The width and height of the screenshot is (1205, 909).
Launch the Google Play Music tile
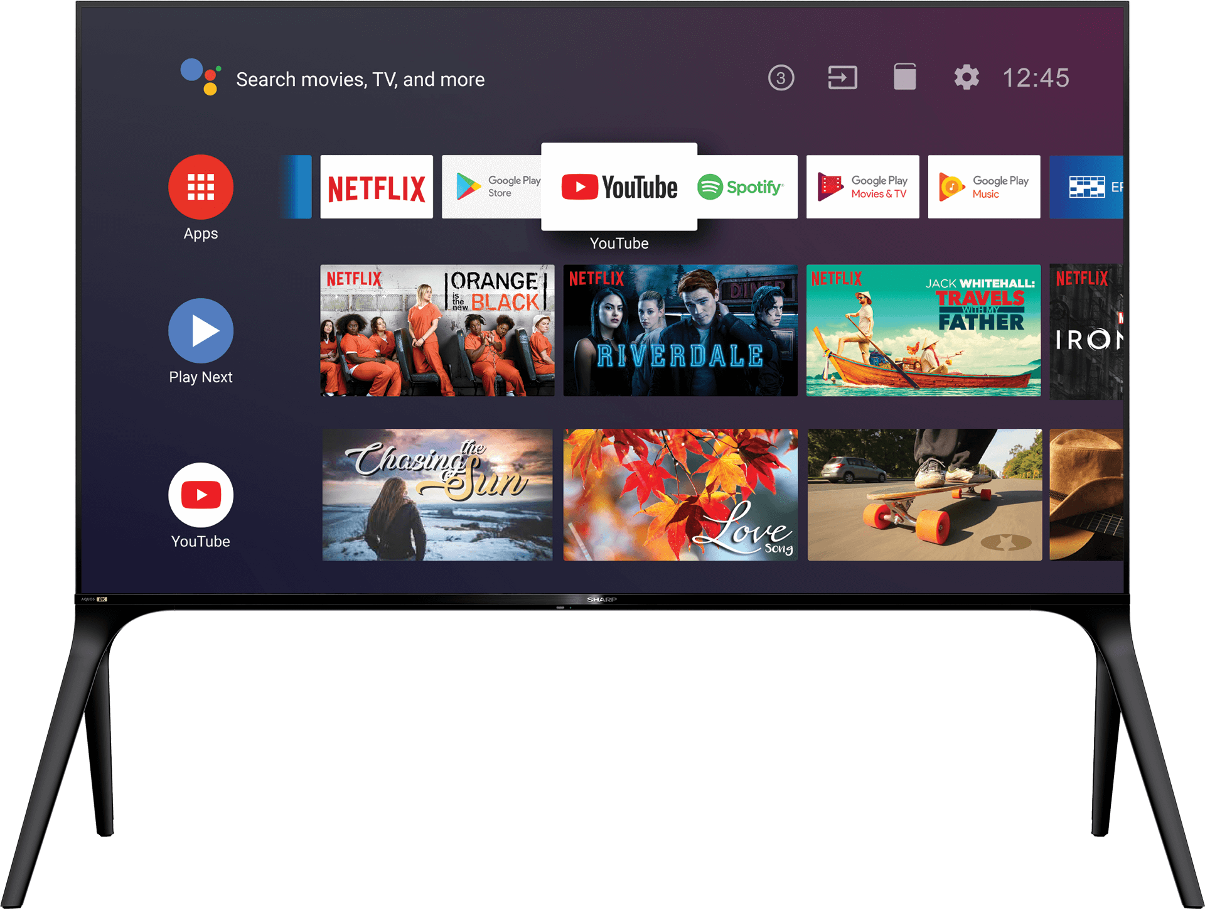coord(984,187)
